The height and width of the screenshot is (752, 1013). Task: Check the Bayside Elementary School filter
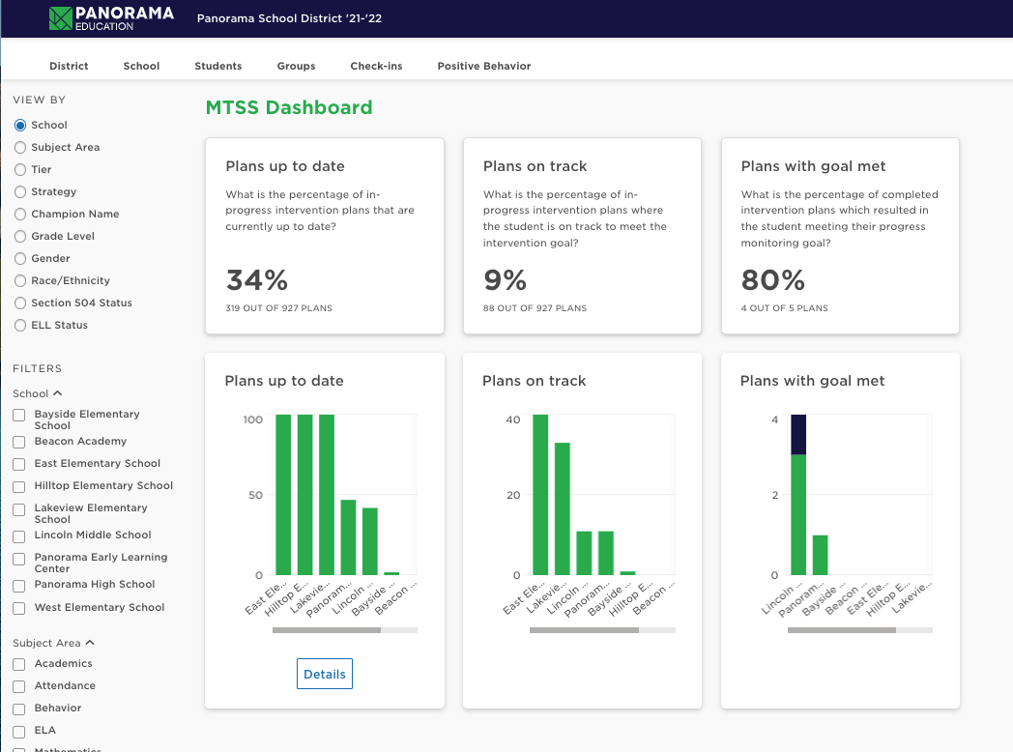pos(18,414)
